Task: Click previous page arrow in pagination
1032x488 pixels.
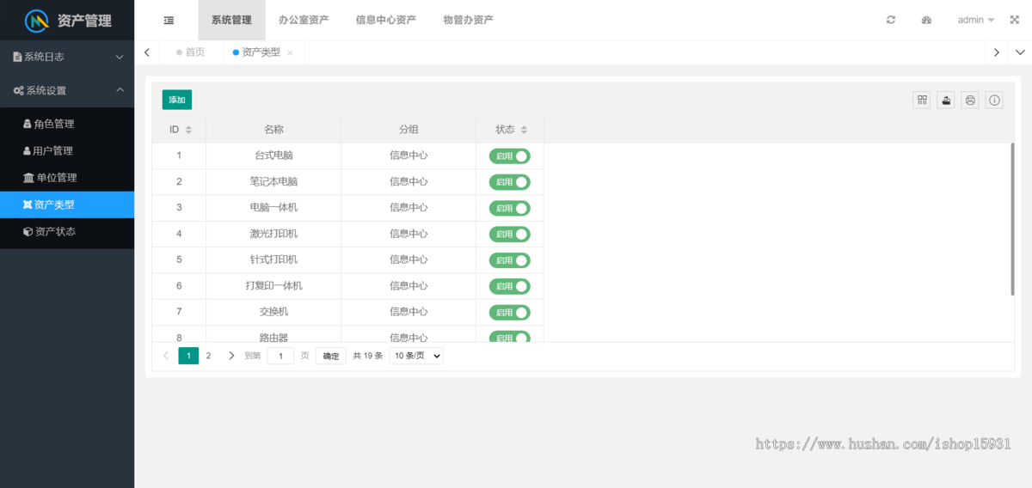Action: pyautogui.click(x=166, y=356)
